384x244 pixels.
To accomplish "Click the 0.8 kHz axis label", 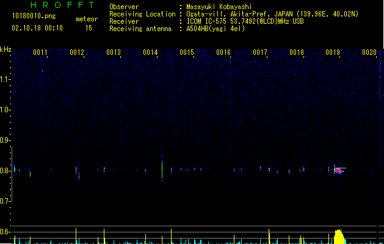I will [5, 171].
